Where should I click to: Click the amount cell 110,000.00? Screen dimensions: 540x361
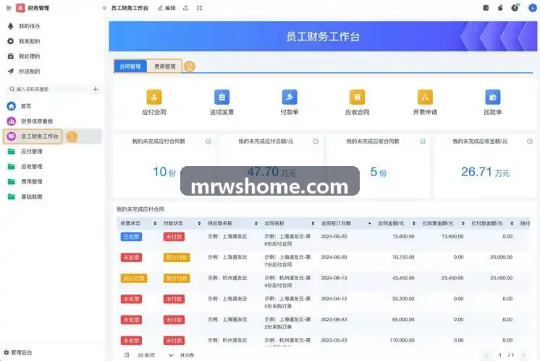[402, 340]
